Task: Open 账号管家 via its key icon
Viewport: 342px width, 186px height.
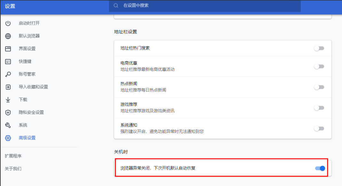Action: (x=8, y=74)
